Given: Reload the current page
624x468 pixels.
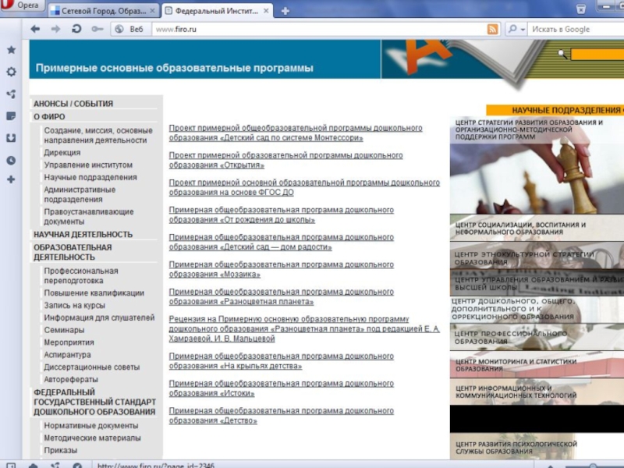Looking at the screenshot, I should tap(76, 29).
